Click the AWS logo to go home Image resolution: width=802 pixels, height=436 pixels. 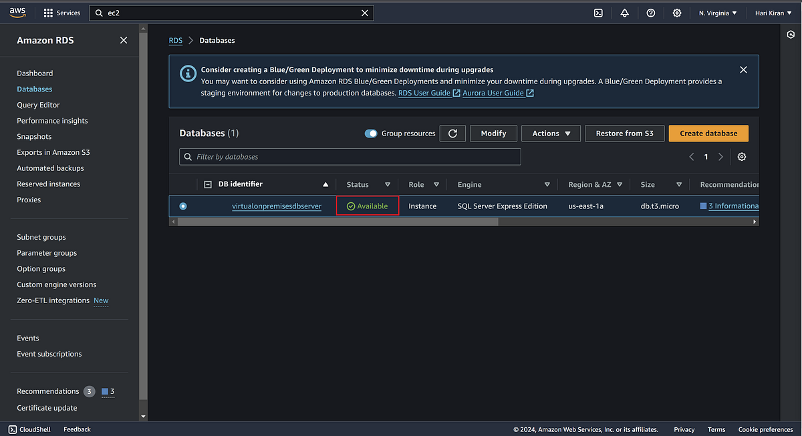(17, 12)
